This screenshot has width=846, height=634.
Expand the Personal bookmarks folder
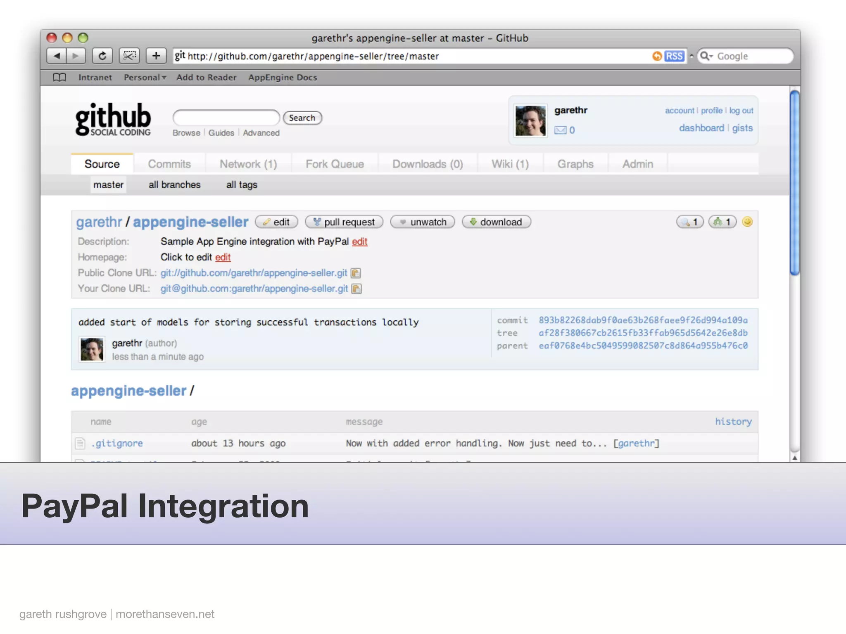coord(145,77)
